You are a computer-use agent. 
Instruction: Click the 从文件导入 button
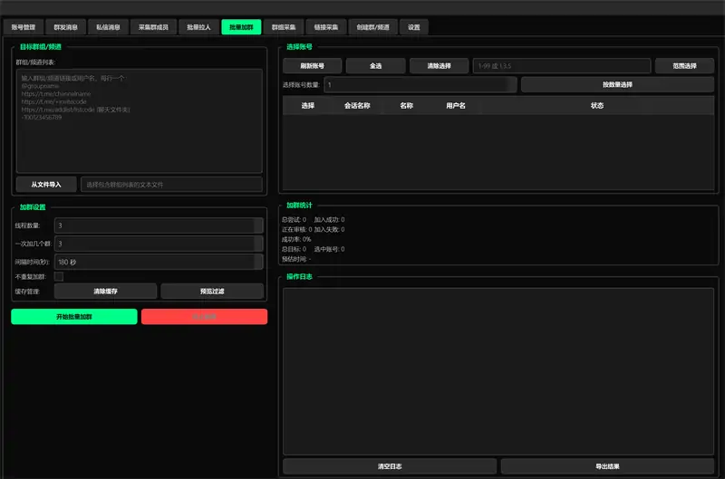tap(46, 185)
